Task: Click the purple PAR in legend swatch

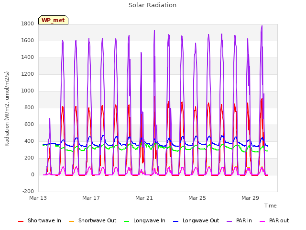Action: point(229,221)
